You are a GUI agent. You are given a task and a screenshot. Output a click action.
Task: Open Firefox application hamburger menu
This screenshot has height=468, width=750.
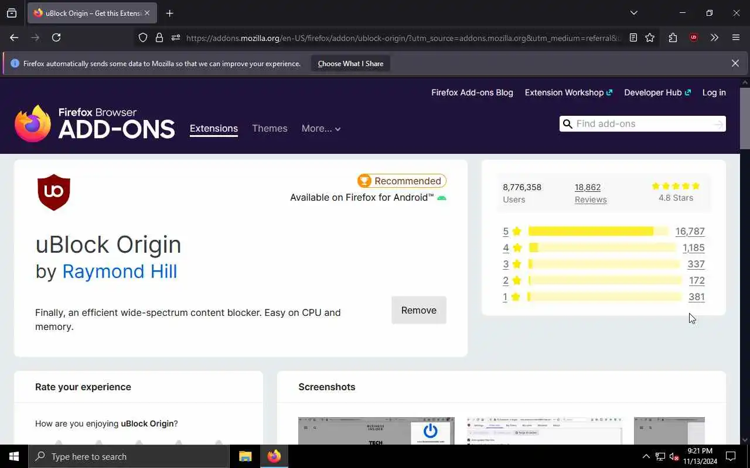[736, 37]
